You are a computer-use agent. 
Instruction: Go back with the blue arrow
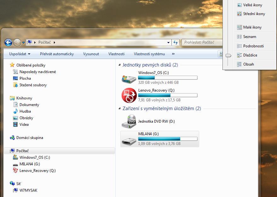click(8, 43)
